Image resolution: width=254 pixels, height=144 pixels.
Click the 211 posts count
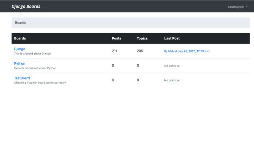tap(114, 51)
